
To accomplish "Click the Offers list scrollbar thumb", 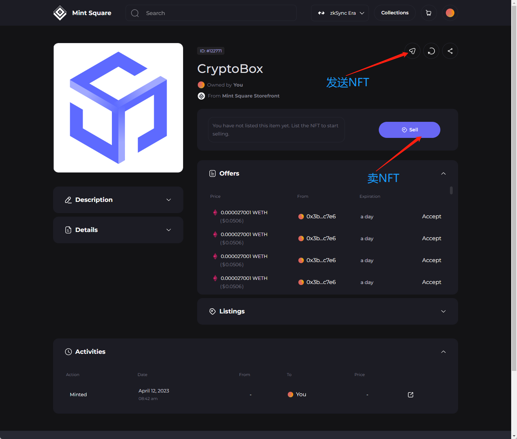I will point(451,190).
